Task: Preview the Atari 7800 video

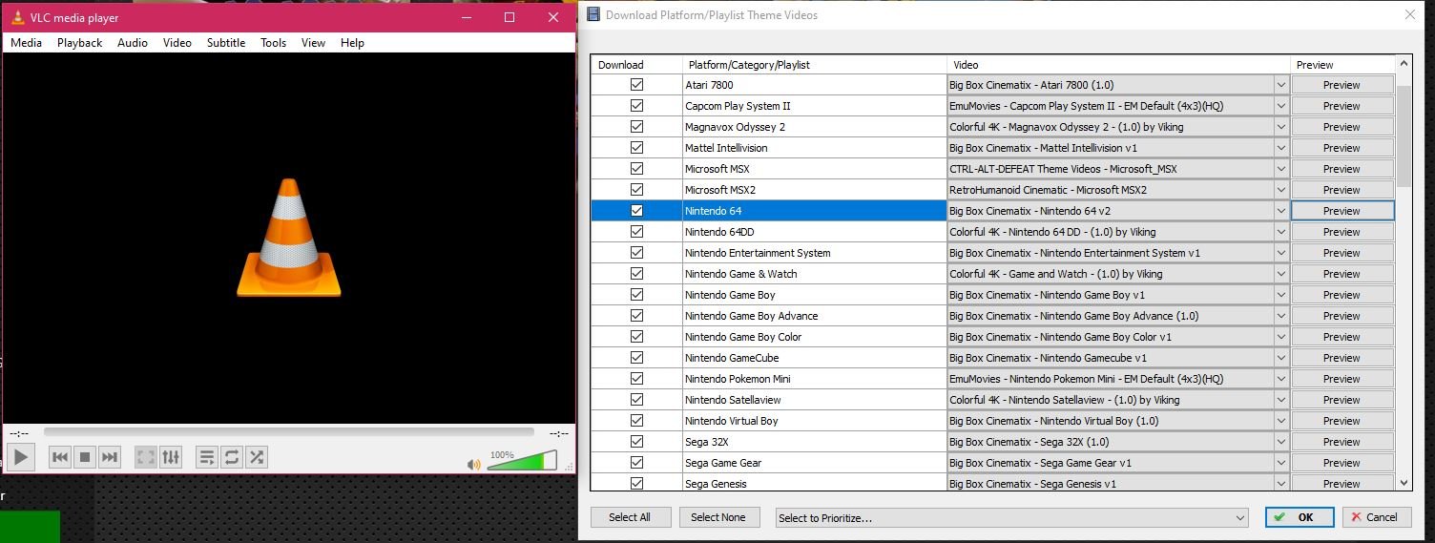Action: (1341, 85)
